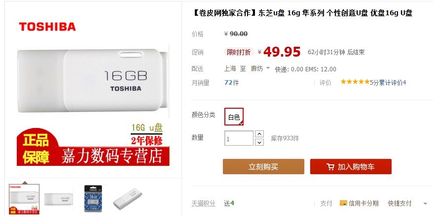
Task: Click the quantity input field
Action: [239, 138]
